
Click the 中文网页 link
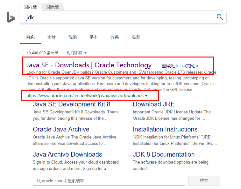190,66
